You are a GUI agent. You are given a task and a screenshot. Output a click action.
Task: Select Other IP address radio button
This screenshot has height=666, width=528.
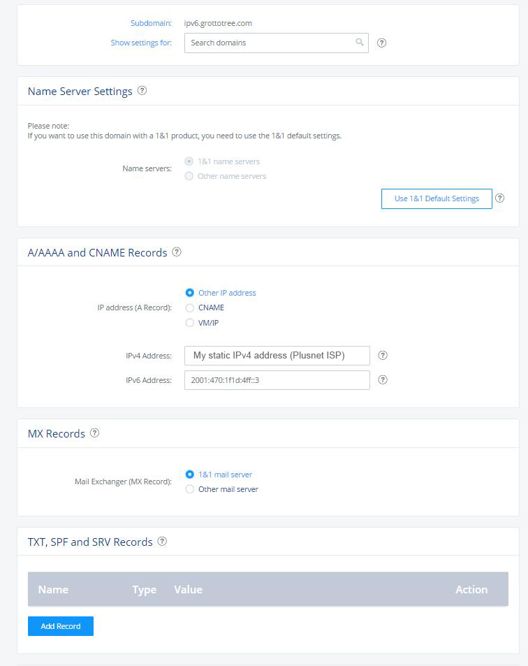click(x=190, y=293)
